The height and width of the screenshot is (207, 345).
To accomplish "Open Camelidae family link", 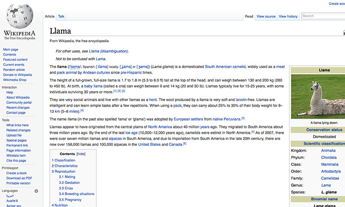I will [x=330, y=178].
